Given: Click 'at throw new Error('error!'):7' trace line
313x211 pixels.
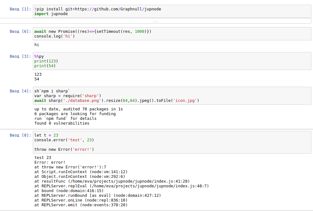Looking at the screenshot, I should tap(70, 167).
